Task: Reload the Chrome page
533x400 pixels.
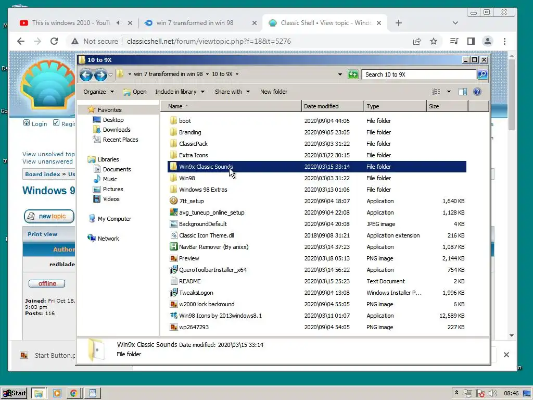Action: [54, 41]
